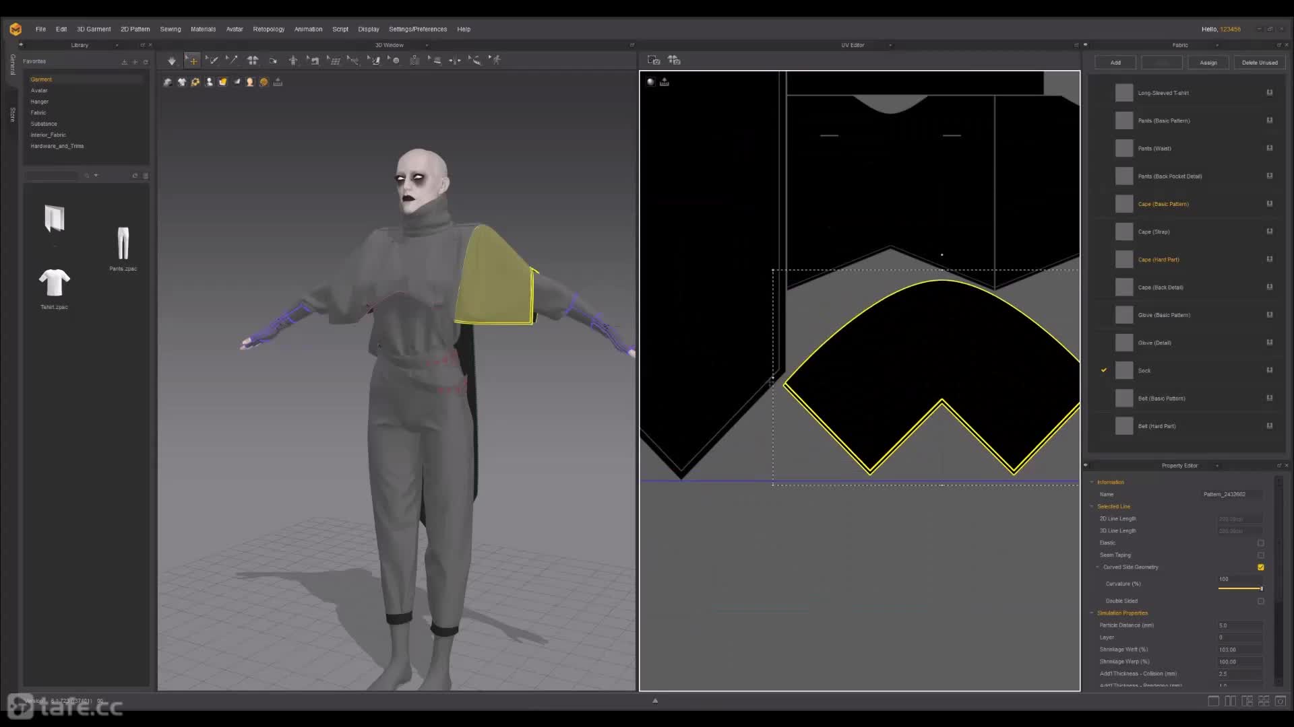Screen dimensions: 1294x727
Task: Click the Delete Unused button
Action: point(1260,63)
